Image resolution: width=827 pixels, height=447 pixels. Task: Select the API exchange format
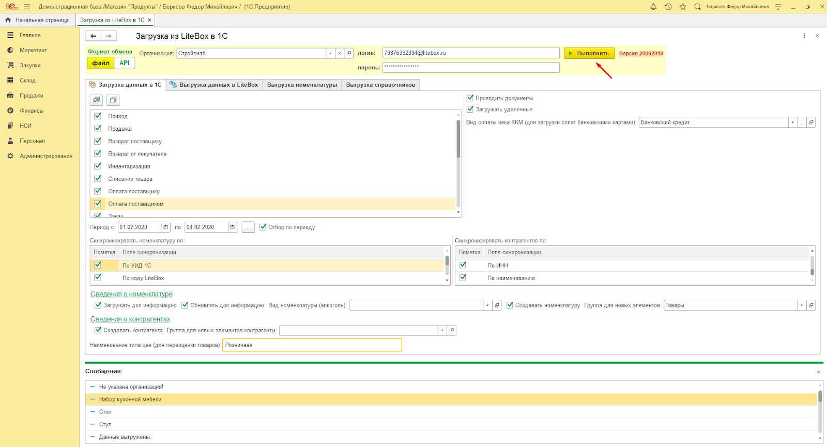pos(125,63)
